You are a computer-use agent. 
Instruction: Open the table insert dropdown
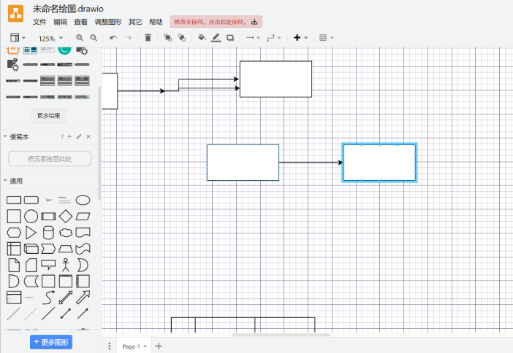(x=327, y=38)
